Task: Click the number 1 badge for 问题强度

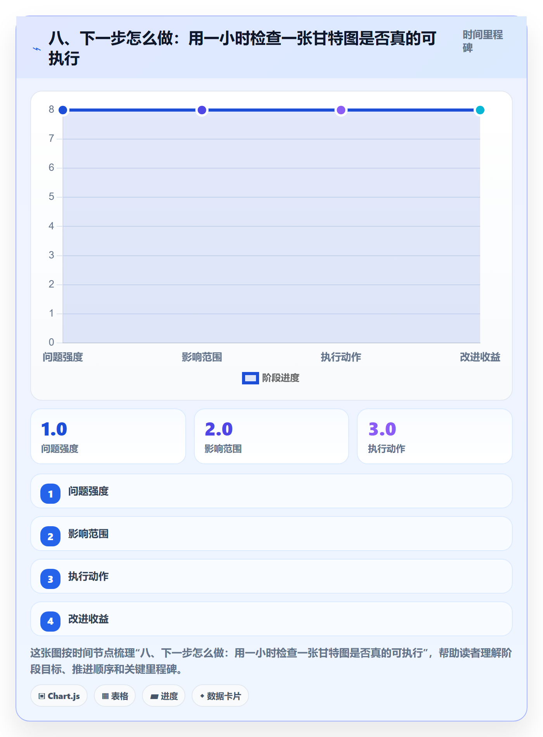Action: [50, 494]
